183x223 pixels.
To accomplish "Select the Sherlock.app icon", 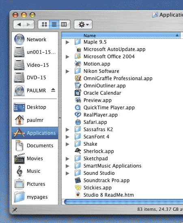I will point(78,151).
